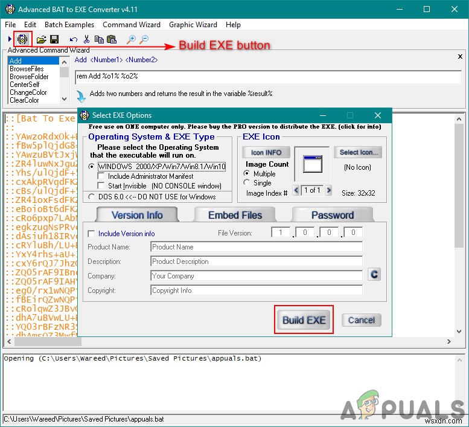This screenshot has width=469, height=427.
Task: Click the command text field 'rem Add %o1% %o2%'
Action: (268, 77)
